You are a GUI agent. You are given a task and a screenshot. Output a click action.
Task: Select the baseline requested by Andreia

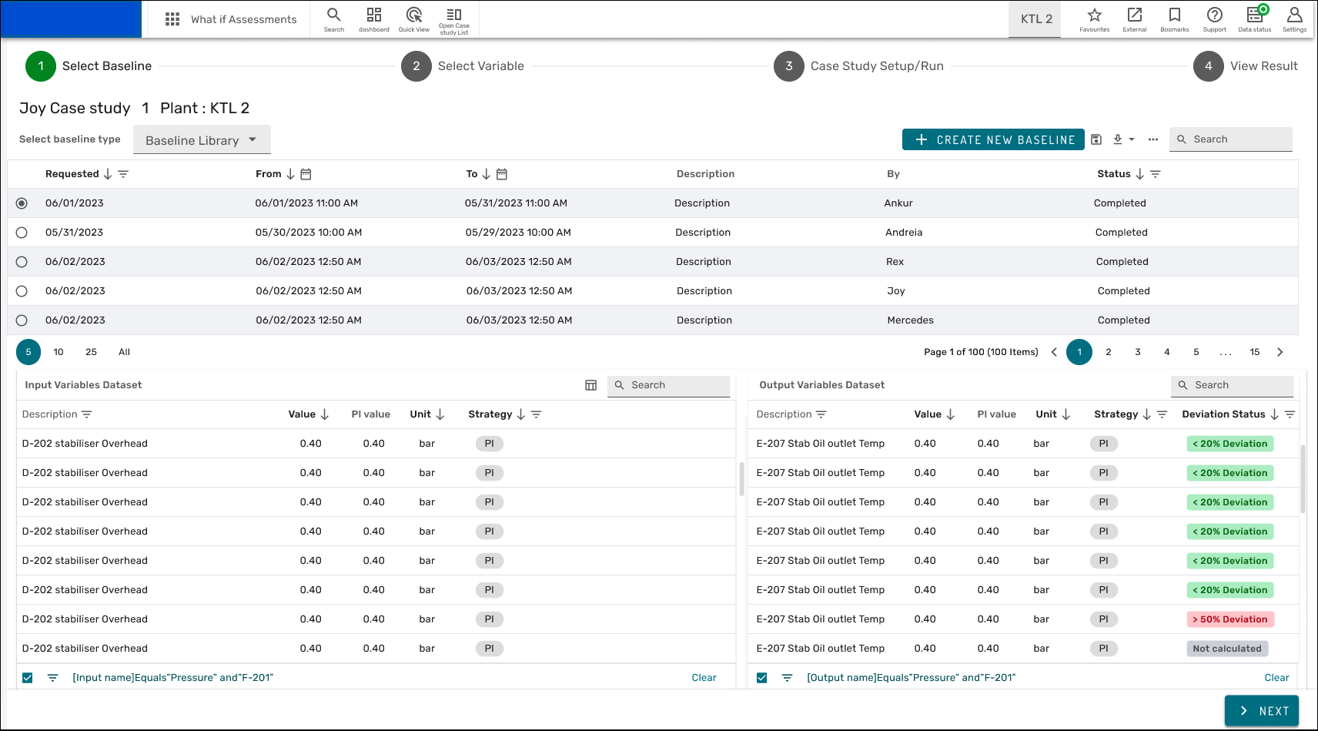[22, 233]
